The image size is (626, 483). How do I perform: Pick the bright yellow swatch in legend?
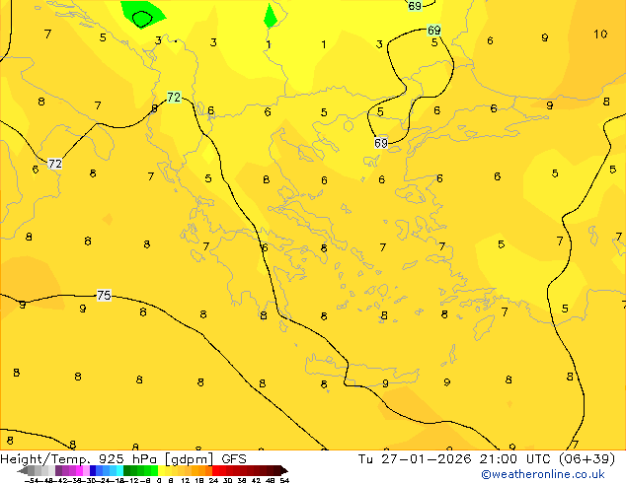tap(161, 470)
